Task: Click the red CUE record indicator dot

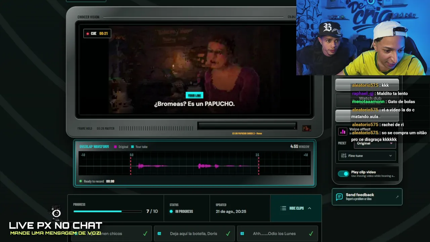Action: coord(88,34)
